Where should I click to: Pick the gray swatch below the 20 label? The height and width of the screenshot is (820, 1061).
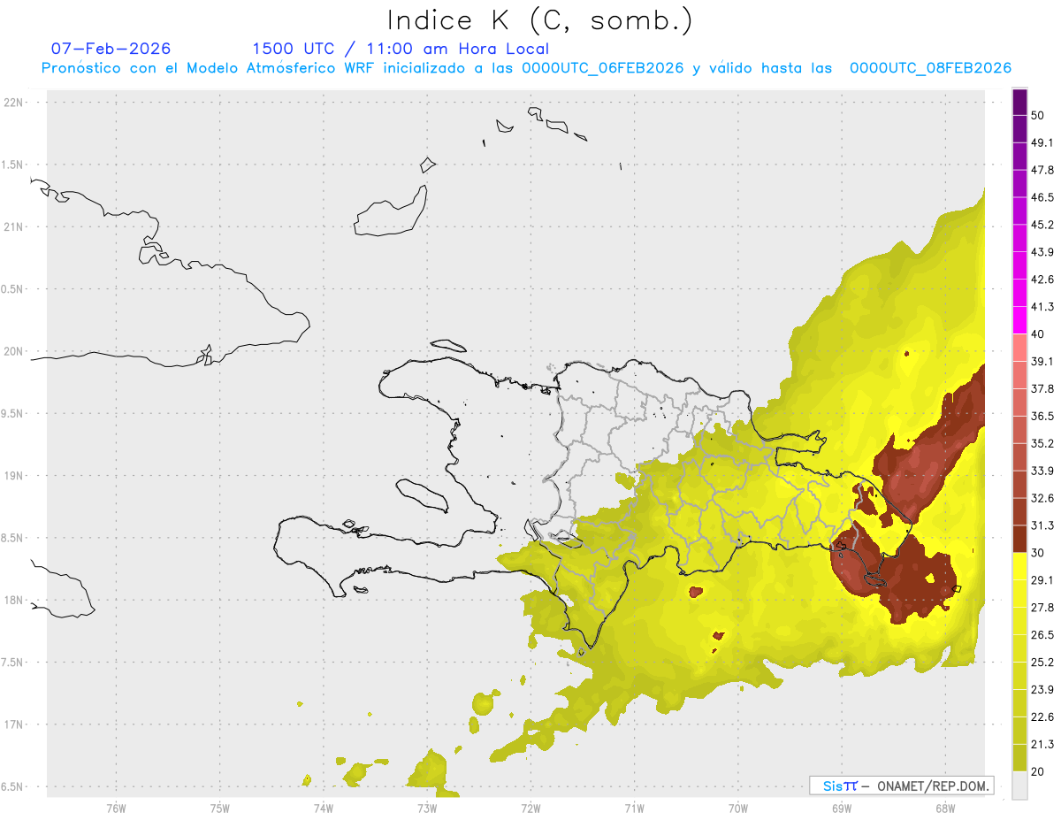(x=1019, y=785)
